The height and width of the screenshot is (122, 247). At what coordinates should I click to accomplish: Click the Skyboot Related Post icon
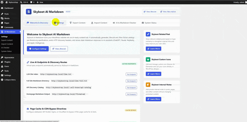[148, 34]
